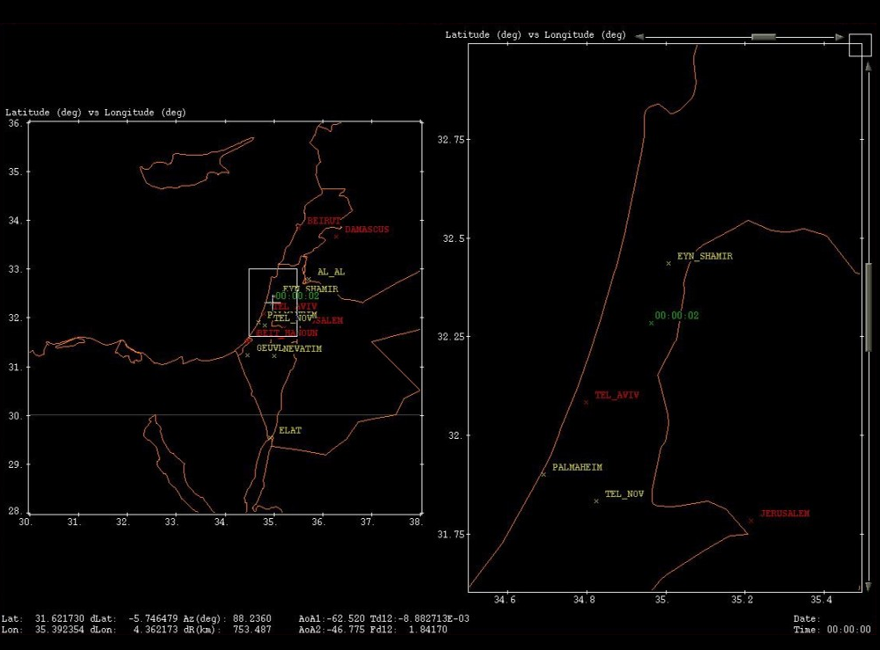Viewport: 880px width, 650px height.
Task: Click the AL_AL site label on overview map
Action: click(x=331, y=273)
